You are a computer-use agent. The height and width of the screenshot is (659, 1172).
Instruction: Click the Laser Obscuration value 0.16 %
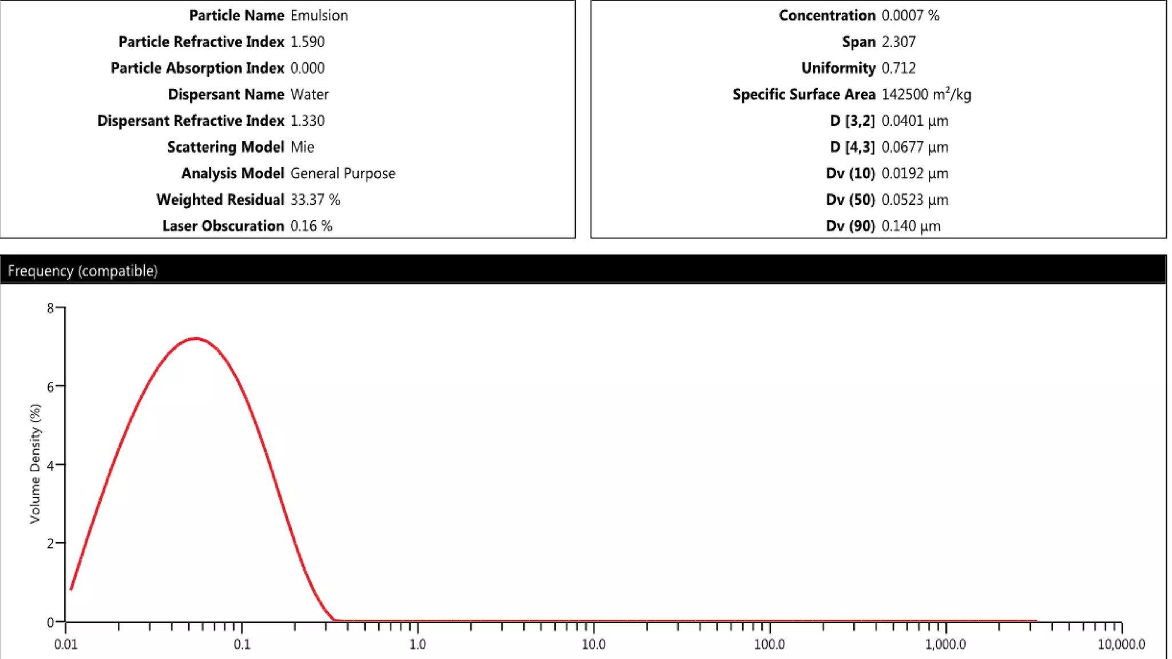click(x=311, y=226)
